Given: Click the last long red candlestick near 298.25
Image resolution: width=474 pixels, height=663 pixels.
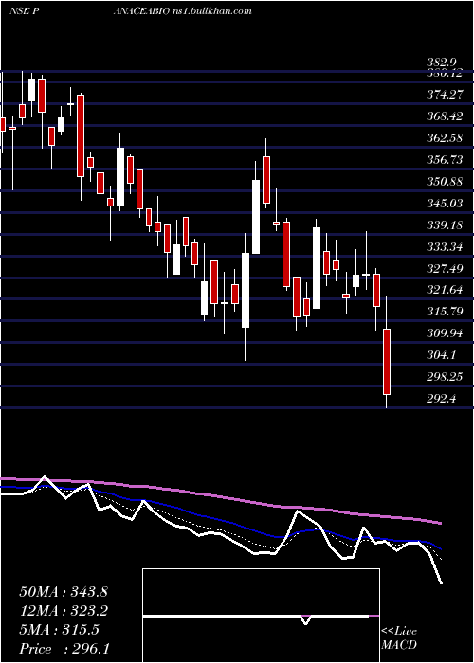Looking at the screenshot, I should (387, 362).
